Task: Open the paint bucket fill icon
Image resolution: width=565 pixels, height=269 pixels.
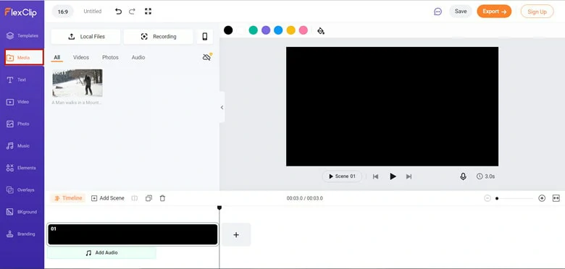Action: [x=321, y=30]
